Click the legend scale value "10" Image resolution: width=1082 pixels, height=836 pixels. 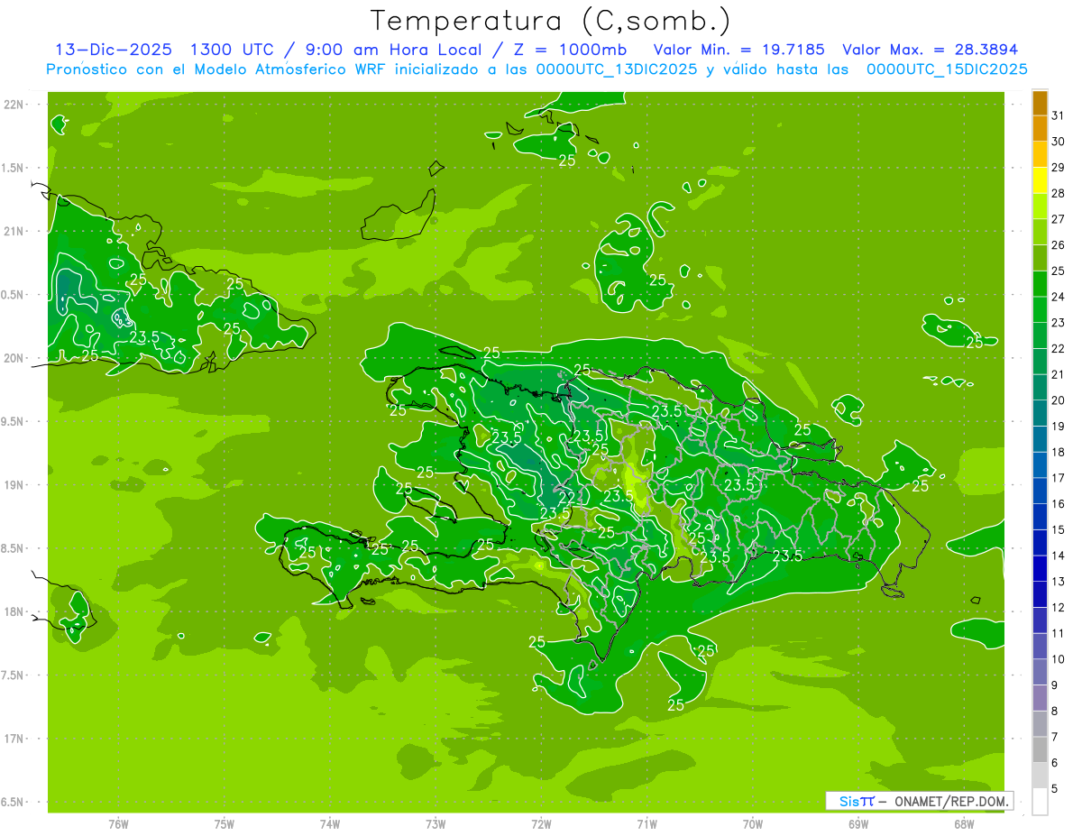click(1059, 659)
